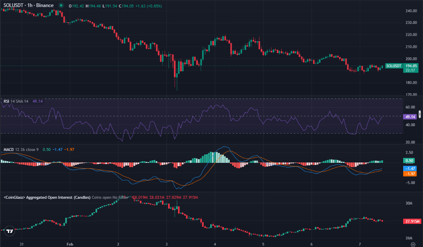The width and height of the screenshot is (423, 247).
Task: Click the 240.00 price scale label
Action: [x=411, y=11]
